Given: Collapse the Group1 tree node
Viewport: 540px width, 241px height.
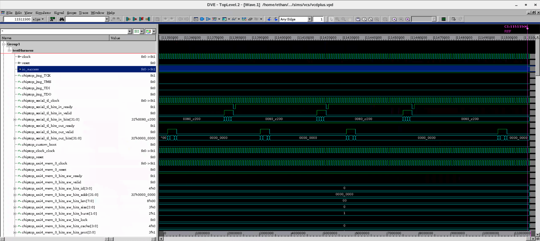Looking at the screenshot, I should [x=4, y=44].
